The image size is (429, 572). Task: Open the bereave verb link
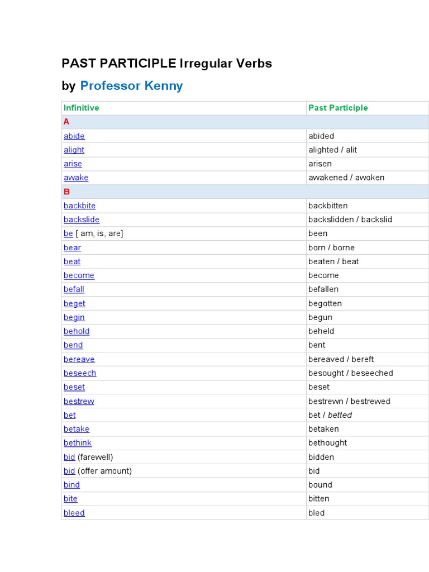coord(79,359)
